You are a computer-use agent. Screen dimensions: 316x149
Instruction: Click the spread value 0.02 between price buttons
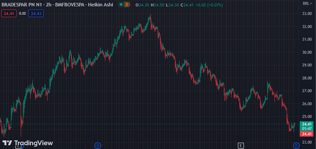pos(22,13)
